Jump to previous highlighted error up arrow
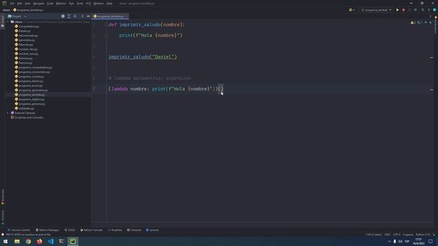 pos(426,23)
